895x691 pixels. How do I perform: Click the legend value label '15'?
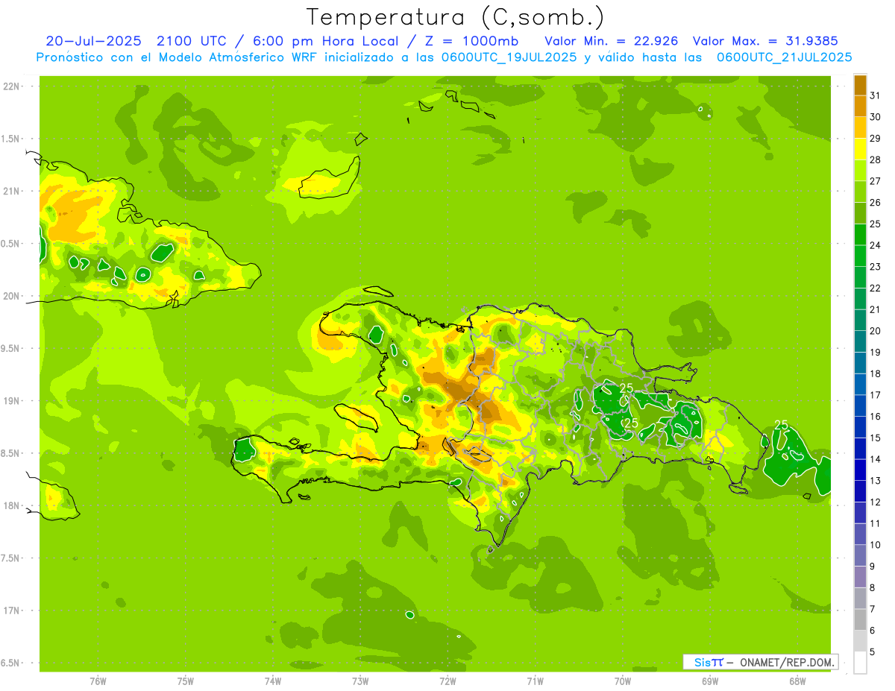coord(876,438)
